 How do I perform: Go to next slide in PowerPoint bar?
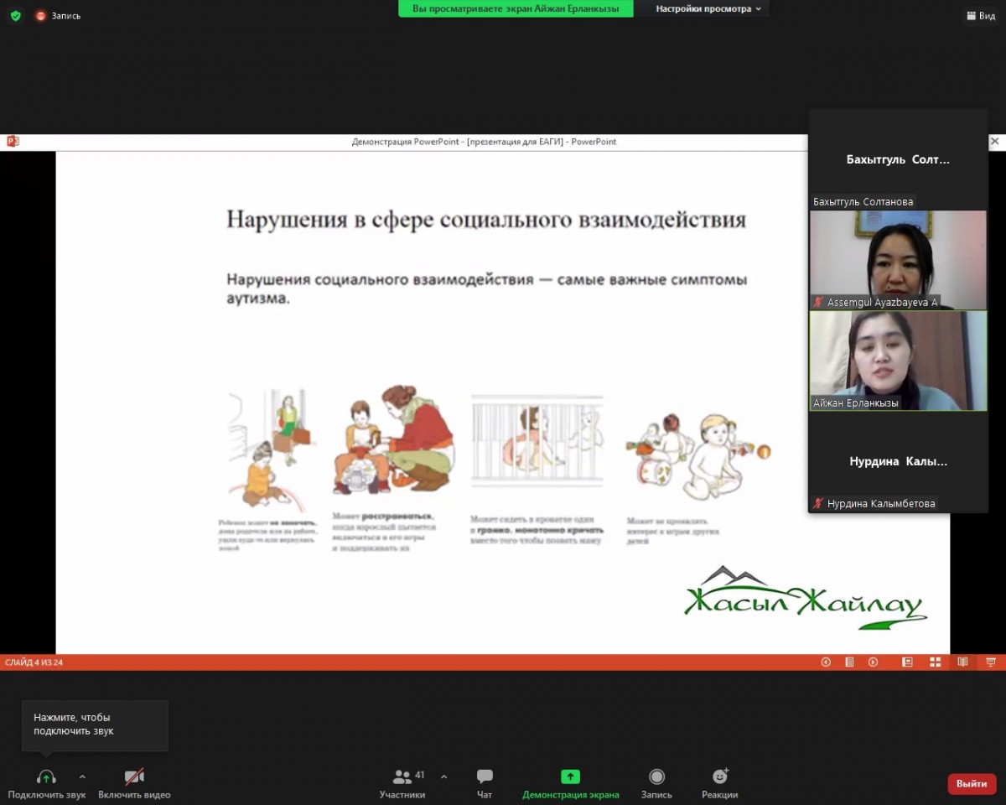pos(873,662)
